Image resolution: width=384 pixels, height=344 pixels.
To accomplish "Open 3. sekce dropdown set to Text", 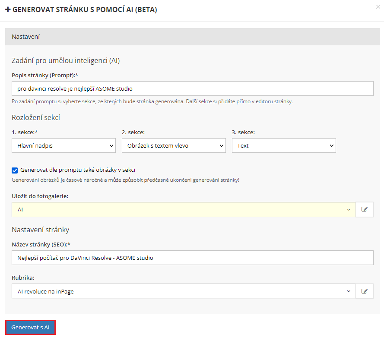I will tap(284, 145).
